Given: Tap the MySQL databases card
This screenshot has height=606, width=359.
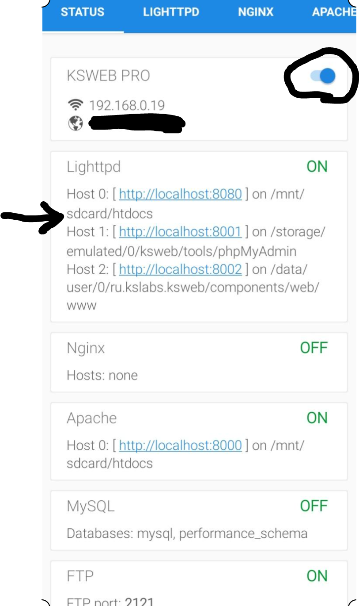Looking at the screenshot, I should [199, 521].
